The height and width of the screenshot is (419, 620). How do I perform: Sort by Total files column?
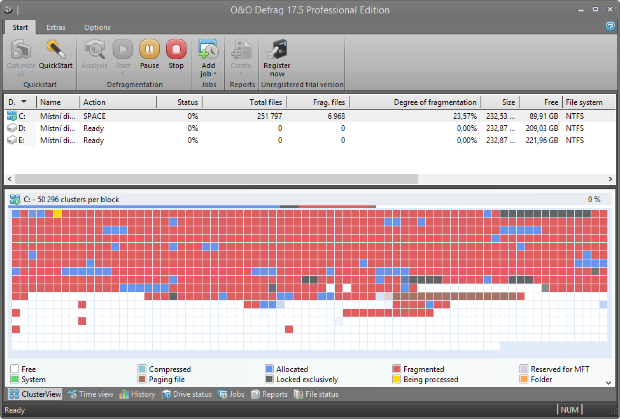[x=244, y=102]
